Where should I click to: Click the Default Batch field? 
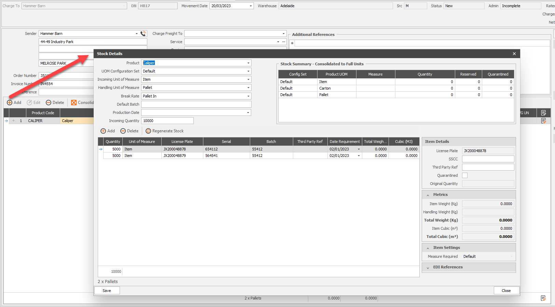196,104
